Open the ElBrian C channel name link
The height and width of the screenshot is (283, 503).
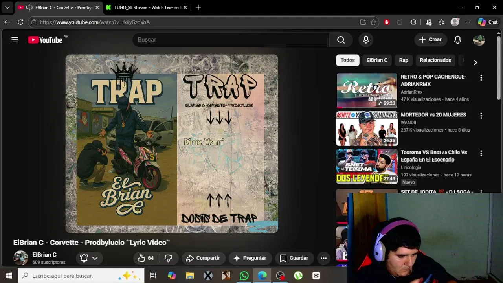(44, 255)
